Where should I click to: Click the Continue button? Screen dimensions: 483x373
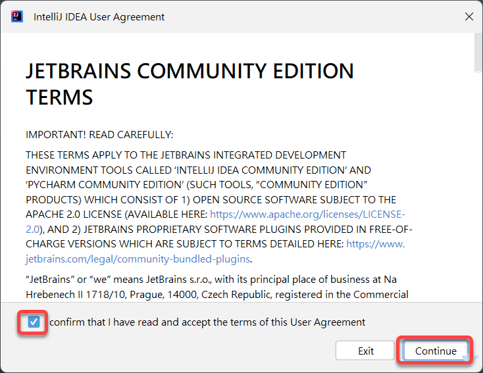click(x=436, y=351)
